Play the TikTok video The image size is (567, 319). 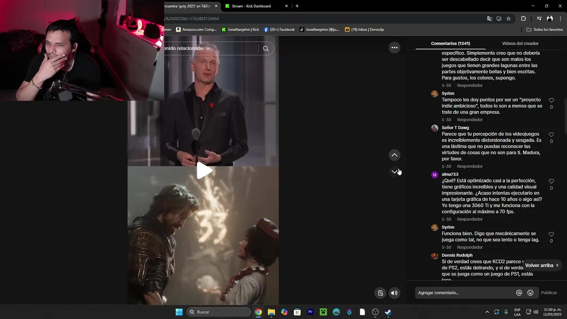pyautogui.click(x=204, y=171)
